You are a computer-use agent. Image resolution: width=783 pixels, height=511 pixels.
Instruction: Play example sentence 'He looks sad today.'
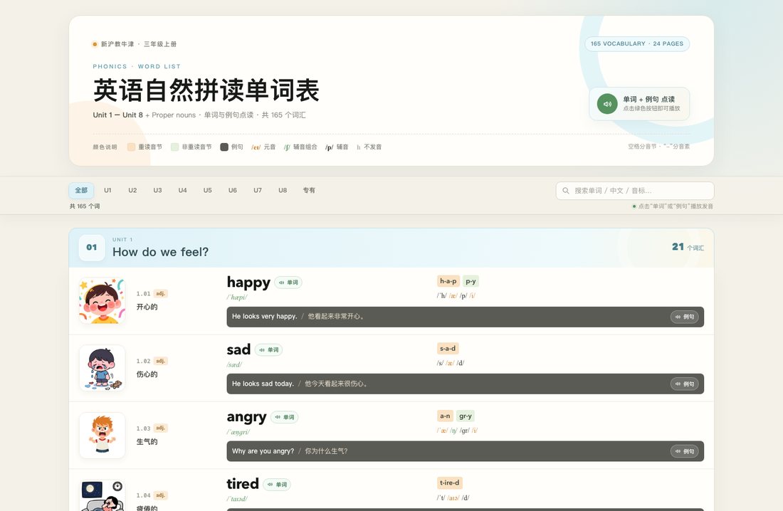(685, 384)
